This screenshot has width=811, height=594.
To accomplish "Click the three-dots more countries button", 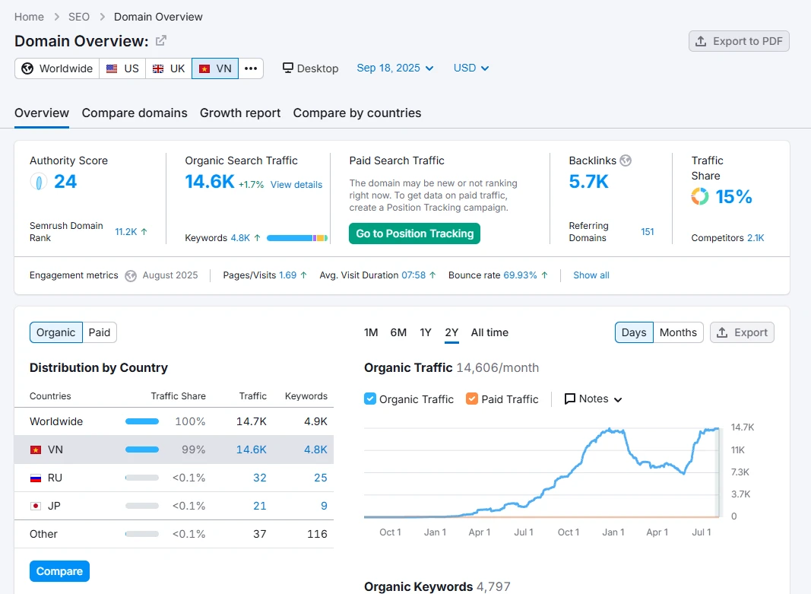I will 251,68.
